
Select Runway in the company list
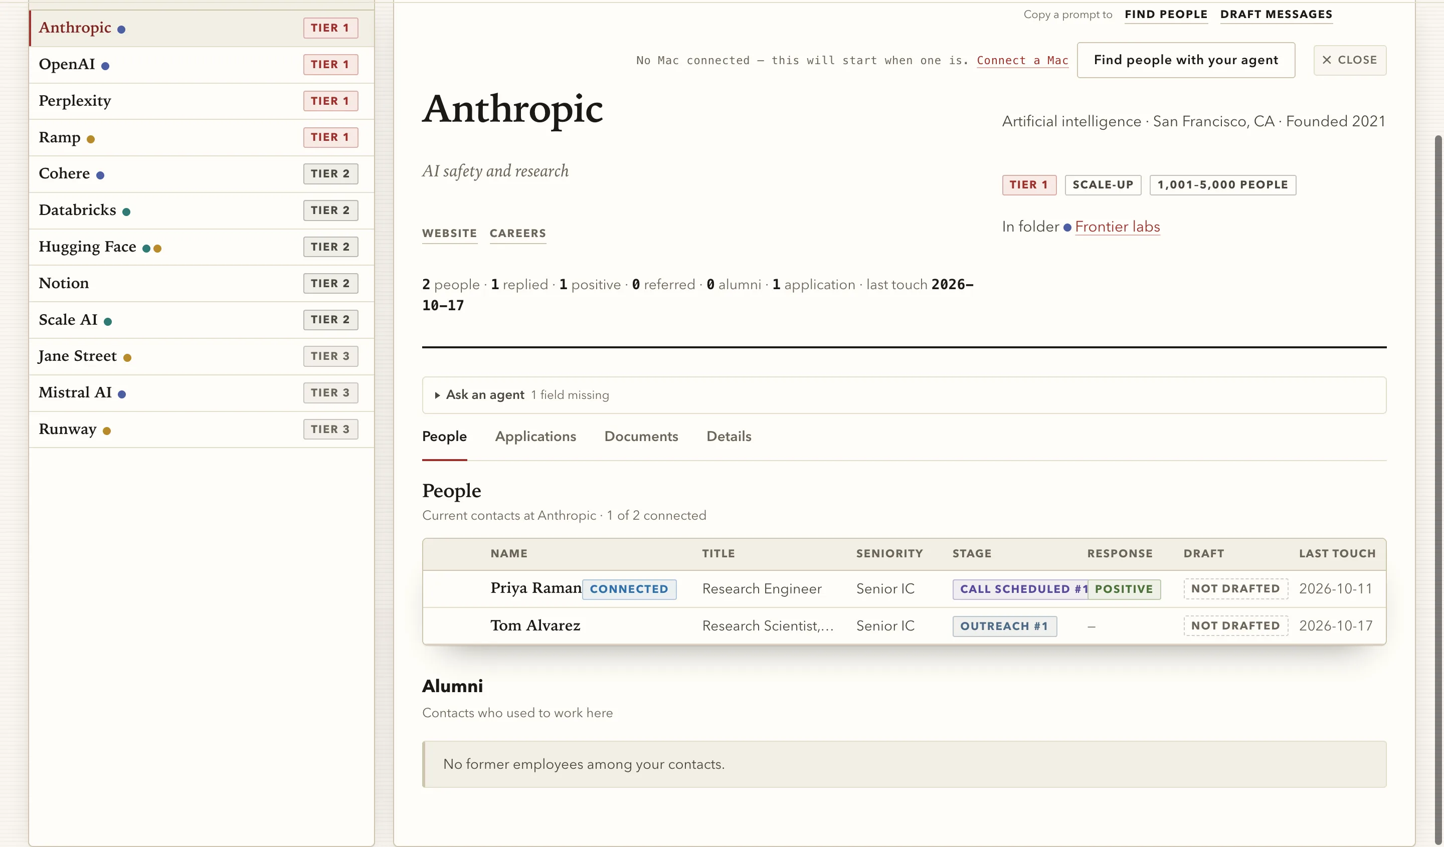tap(202, 430)
